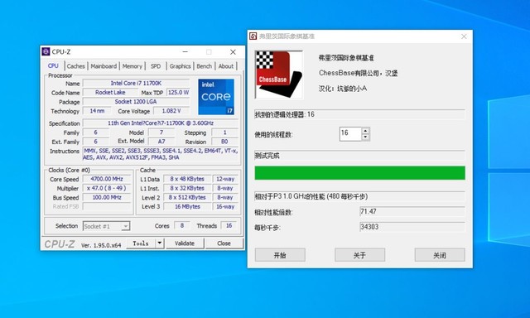530x318 pixels.
Task: Click the Core Voltage value '1.082 V'
Action: coord(171,111)
